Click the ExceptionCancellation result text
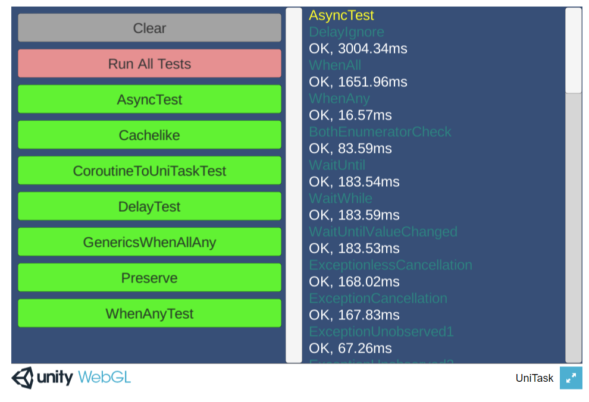 click(x=378, y=298)
